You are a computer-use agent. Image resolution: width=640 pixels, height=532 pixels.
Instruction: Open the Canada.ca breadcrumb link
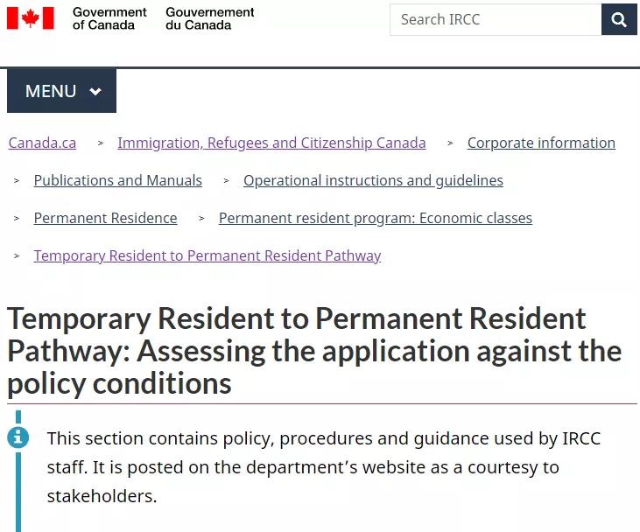[x=42, y=143]
